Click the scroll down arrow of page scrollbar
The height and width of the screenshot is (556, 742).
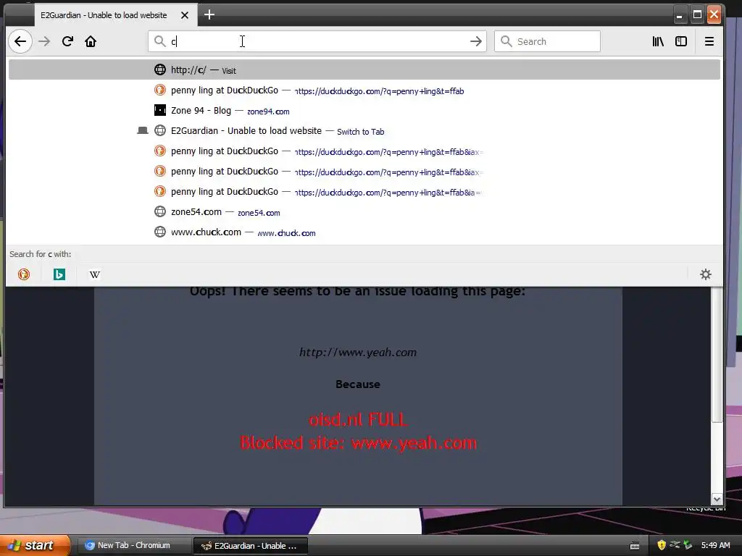click(x=717, y=500)
